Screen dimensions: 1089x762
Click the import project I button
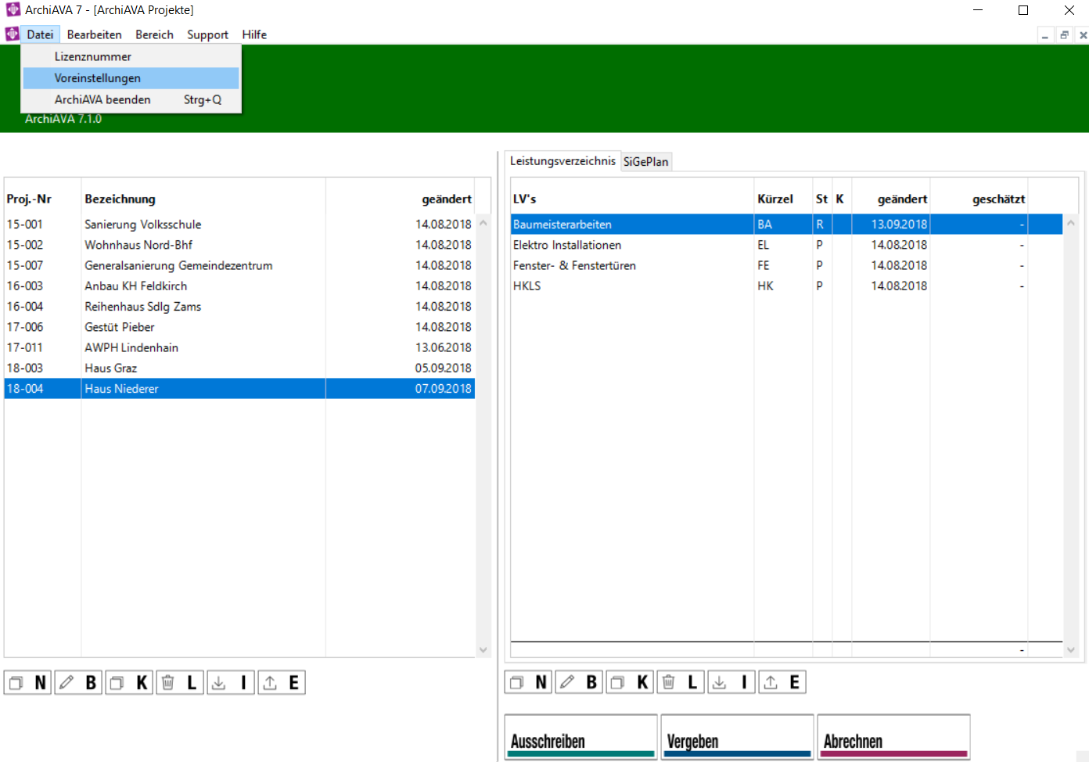point(231,683)
